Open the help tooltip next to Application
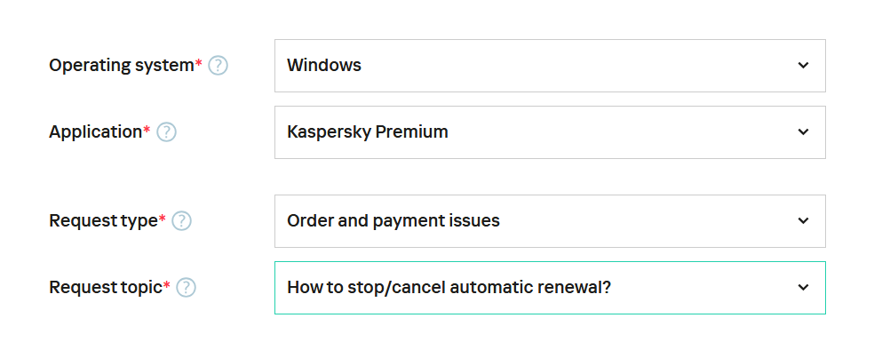The height and width of the screenshot is (350, 882). 166,132
